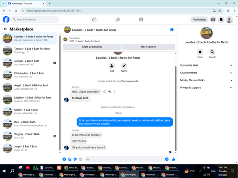Open Don 2 Bad 1 Bath conversation
The height and width of the screenshot is (178, 238).
(30, 123)
